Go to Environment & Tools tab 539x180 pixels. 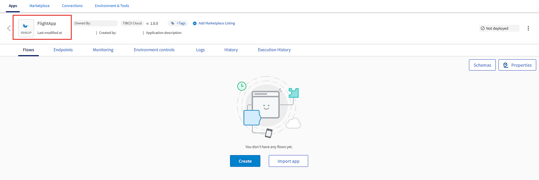tap(112, 6)
